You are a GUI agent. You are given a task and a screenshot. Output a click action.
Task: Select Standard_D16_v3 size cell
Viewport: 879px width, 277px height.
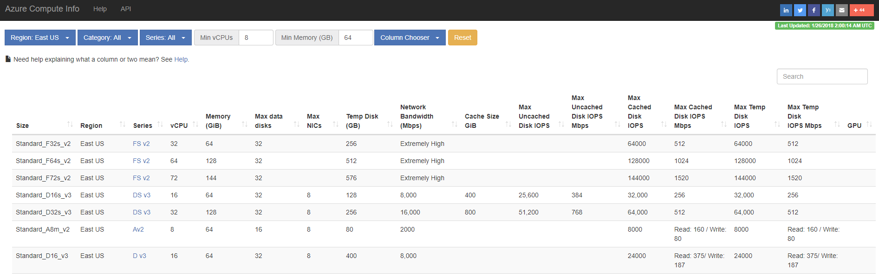[x=42, y=256]
